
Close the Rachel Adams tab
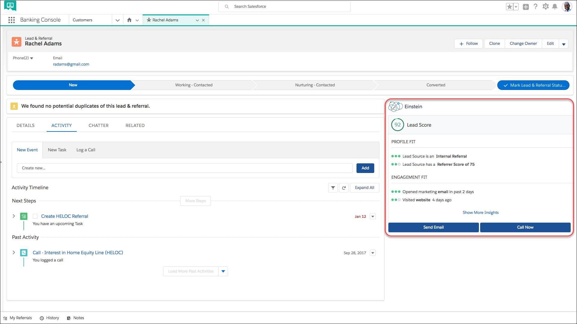(203, 20)
